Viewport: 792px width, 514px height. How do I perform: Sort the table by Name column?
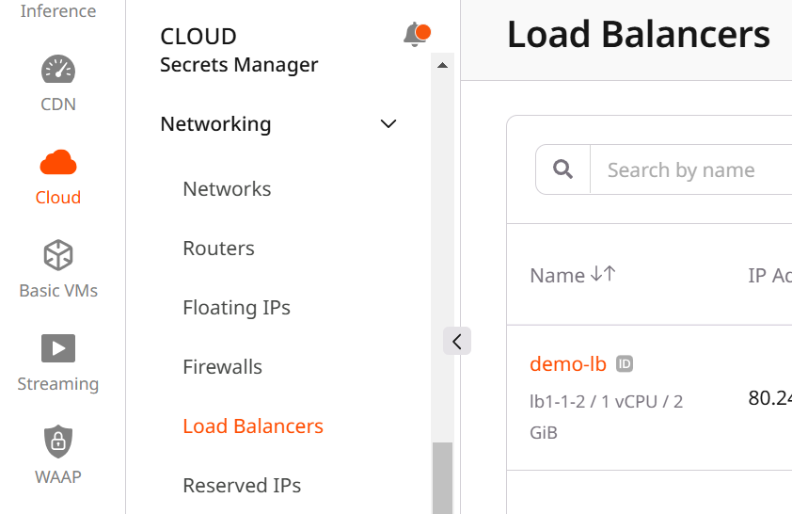[x=603, y=274]
